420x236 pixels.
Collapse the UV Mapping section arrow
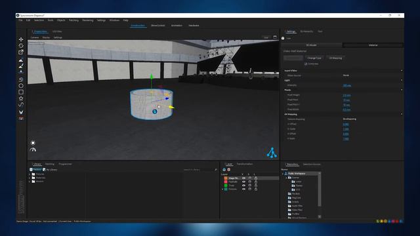402,114
